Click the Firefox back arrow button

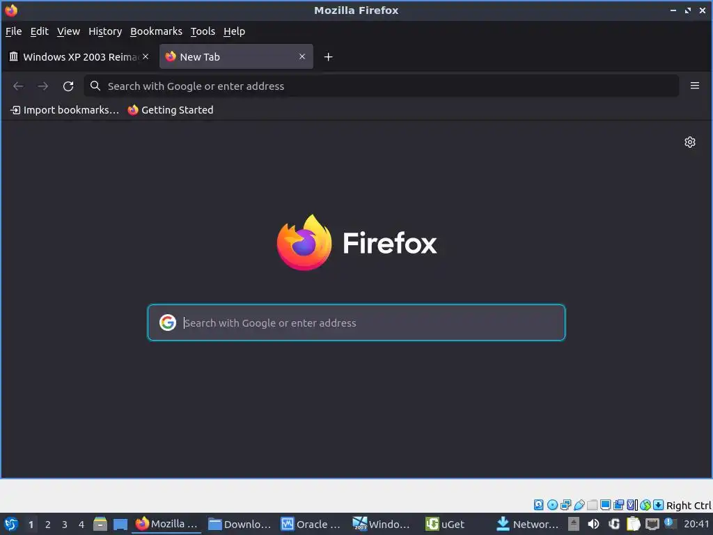(18, 86)
